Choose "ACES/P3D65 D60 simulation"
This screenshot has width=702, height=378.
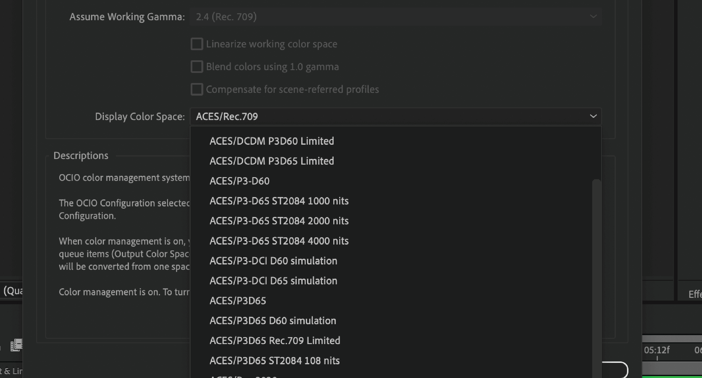(x=273, y=321)
